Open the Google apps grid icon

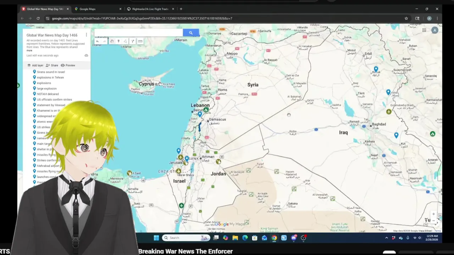click(x=424, y=30)
